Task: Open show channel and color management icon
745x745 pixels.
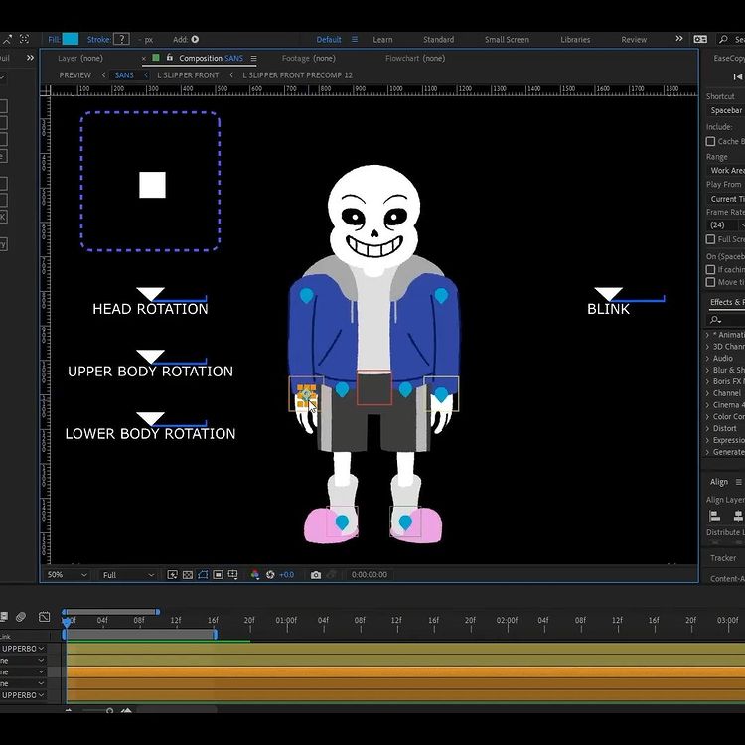Action: point(255,575)
